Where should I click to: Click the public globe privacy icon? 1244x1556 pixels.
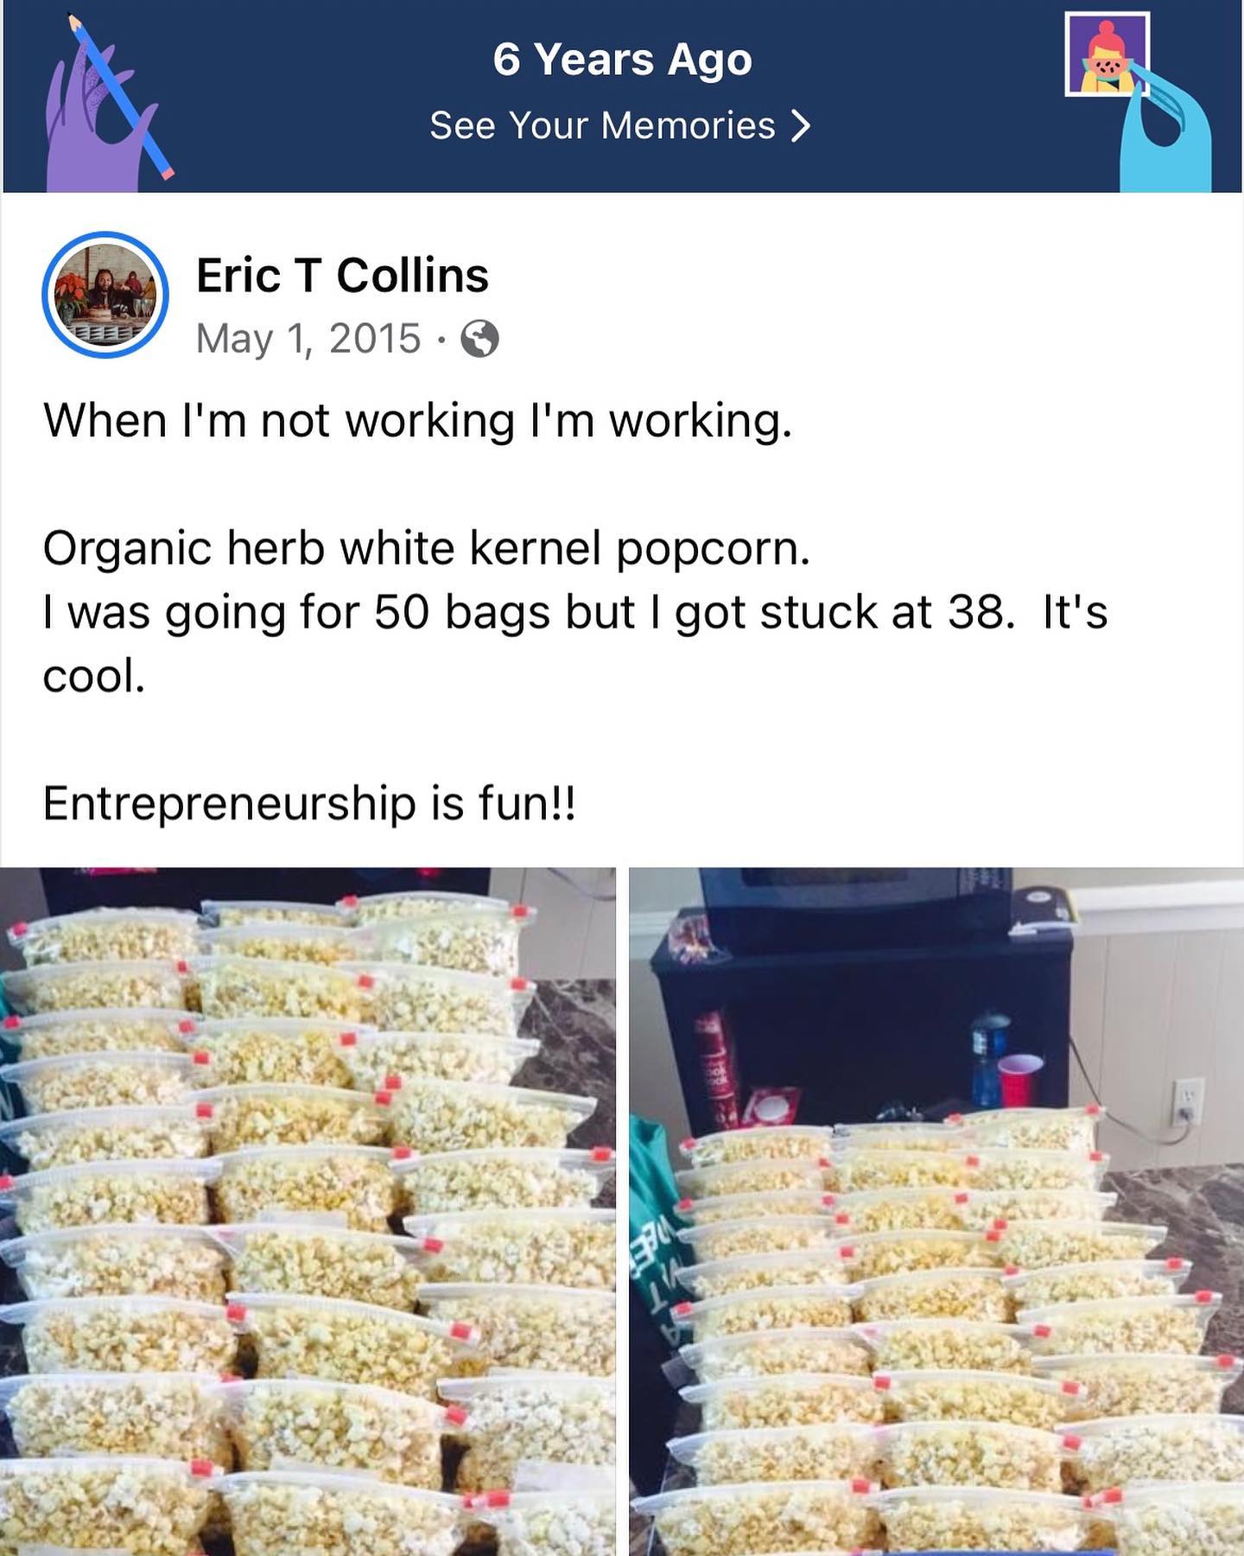pyautogui.click(x=479, y=339)
